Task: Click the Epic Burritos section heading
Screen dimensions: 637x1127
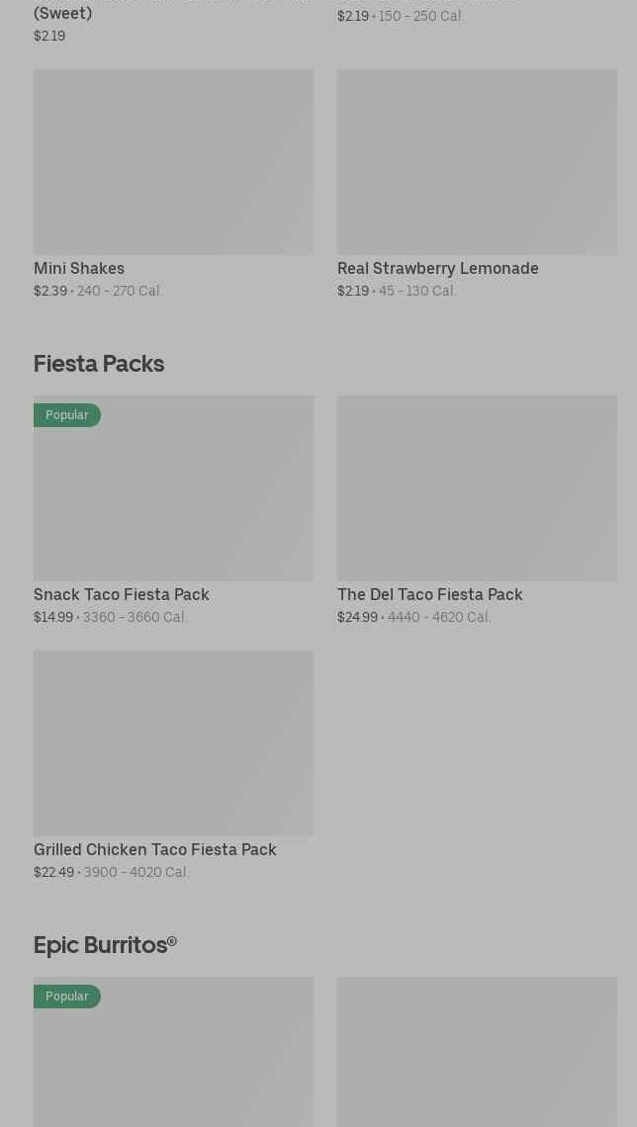Action: pyautogui.click(x=105, y=945)
